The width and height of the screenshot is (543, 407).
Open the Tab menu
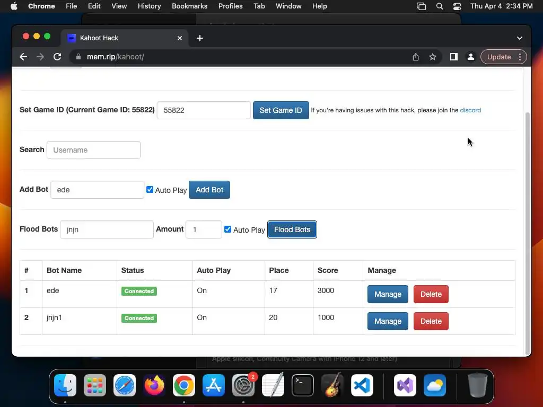point(259,6)
